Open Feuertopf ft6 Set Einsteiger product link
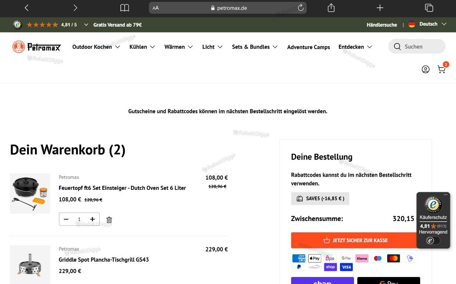 pos(122,188)
